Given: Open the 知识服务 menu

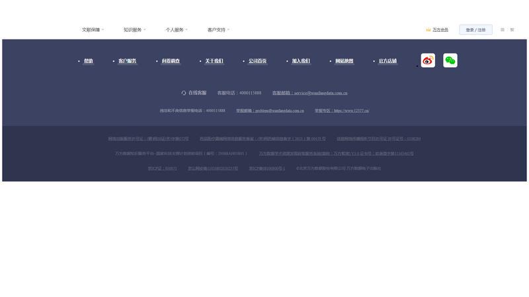Looking at the screenshot, I should [x=133, y=30].
